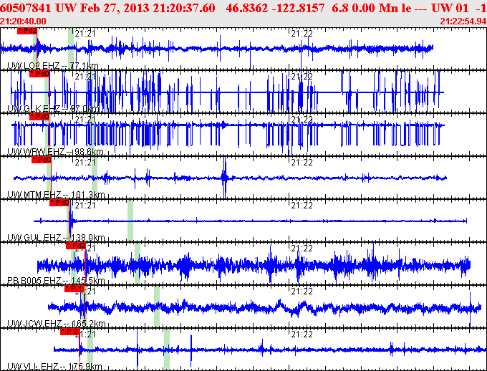The height and width of the screenshot is (371, 487).
Task: Click the 21:21 time label on MTM trace
Action: pyautogui.click(x=85, y=162)
